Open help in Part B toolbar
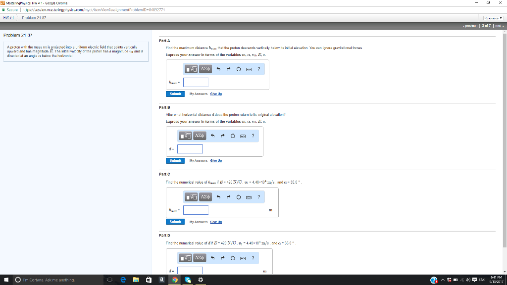 point(253,136)
